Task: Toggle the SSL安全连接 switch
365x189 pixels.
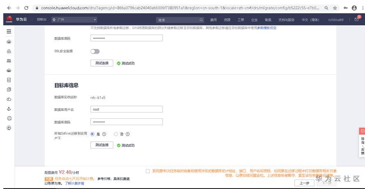Action: pos(95,52)
